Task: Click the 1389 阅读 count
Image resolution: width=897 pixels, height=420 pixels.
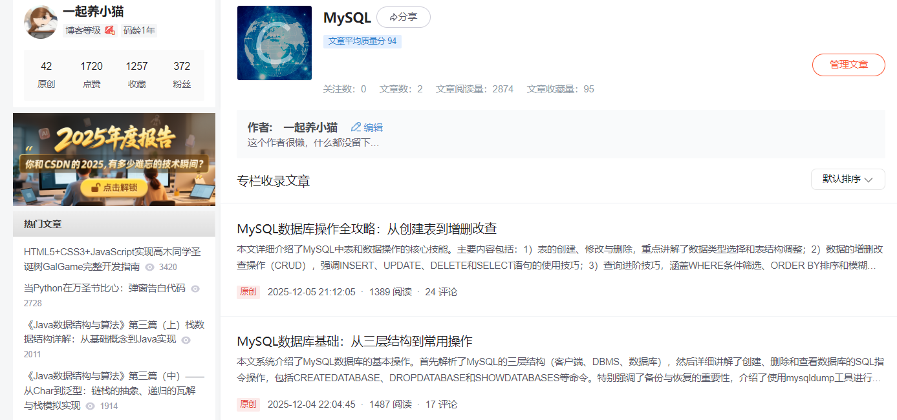Action: click(391, 292)
